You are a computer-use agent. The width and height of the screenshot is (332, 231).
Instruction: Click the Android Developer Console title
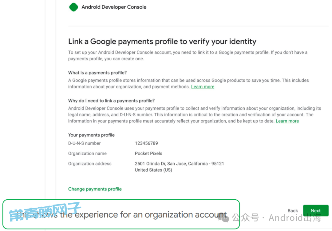tap(114, 7)
